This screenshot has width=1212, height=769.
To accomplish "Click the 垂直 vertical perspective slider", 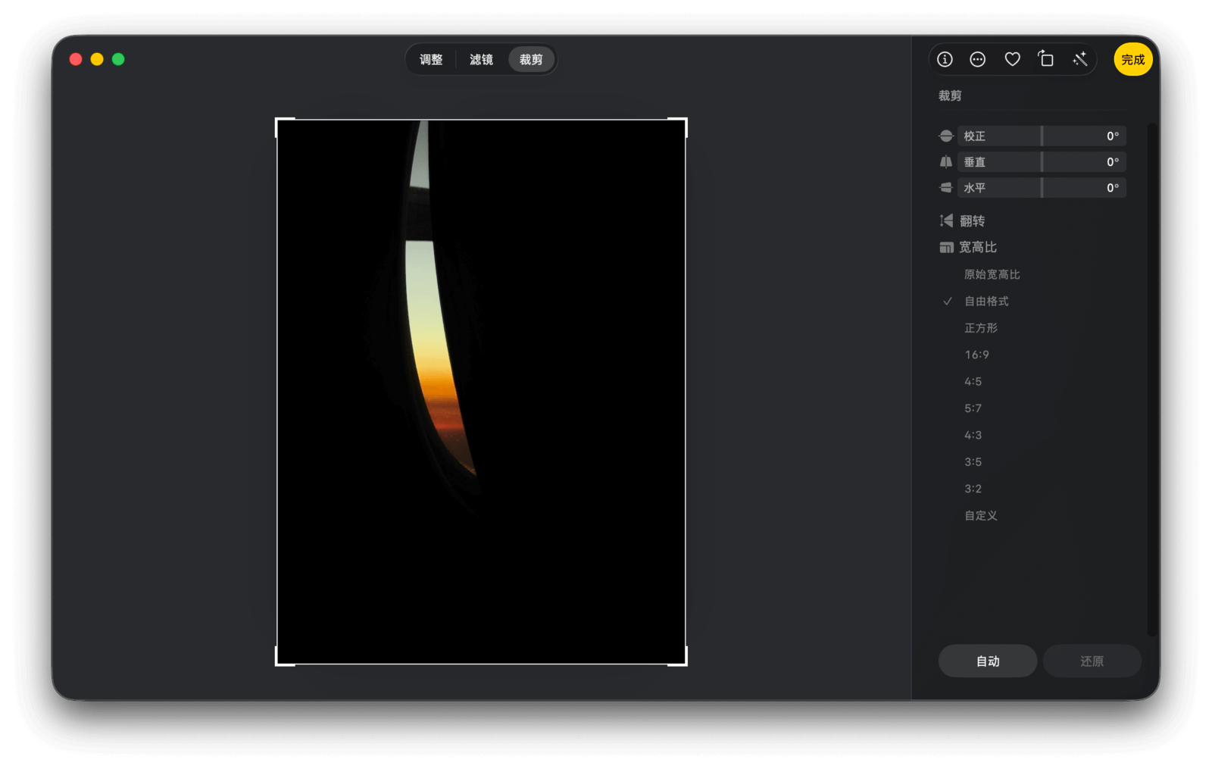I will click(1042, 162).
